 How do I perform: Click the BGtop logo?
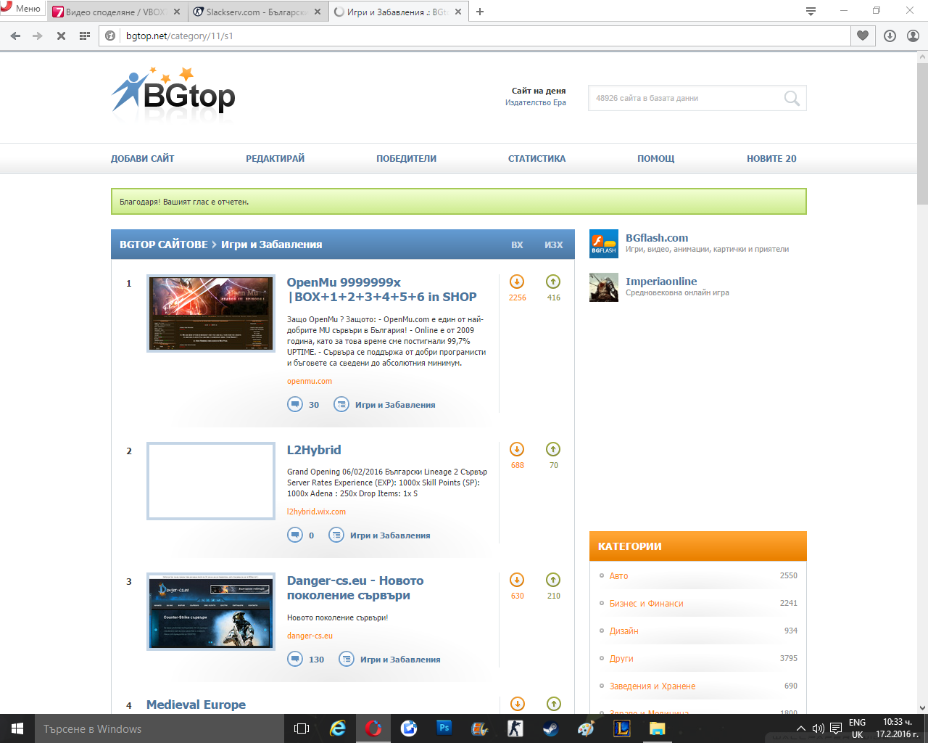click(173, 91)
